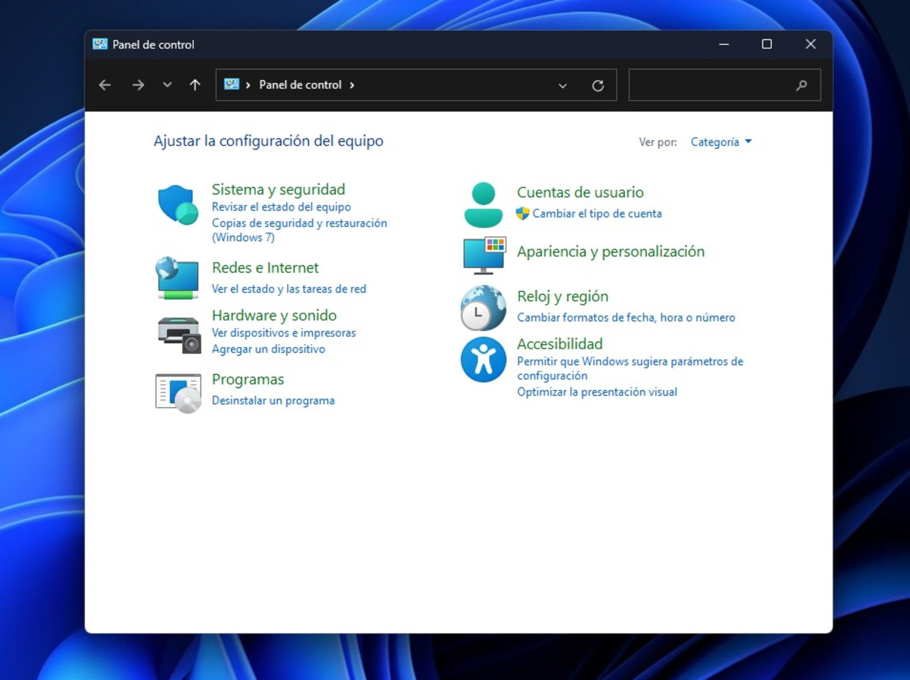Open Copias de seguridad y restauración (Windows 7)
Screen dimensions: 910x680
(300, 230)
